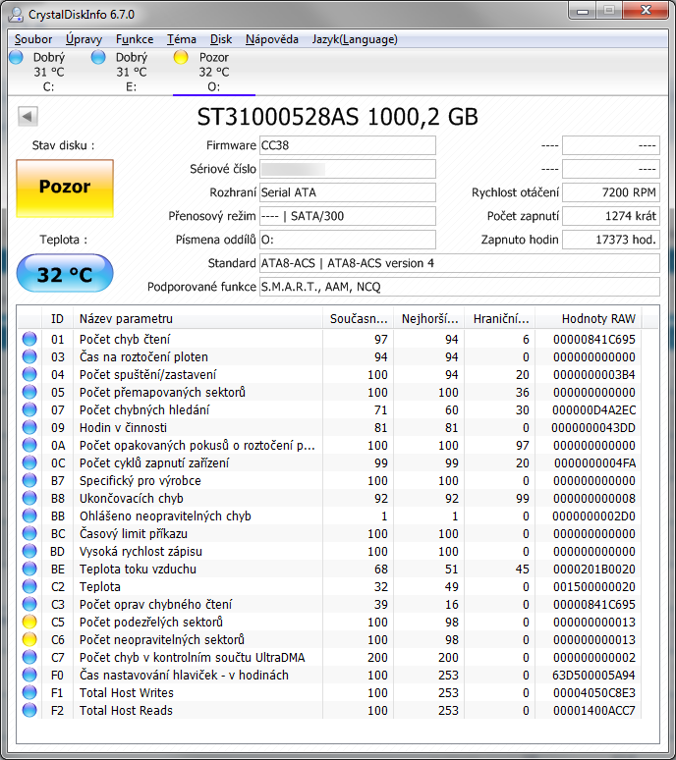Click the Přenosový režim field SATA/300
This screenshot has width=676, height=760.
tap(347, 216)
